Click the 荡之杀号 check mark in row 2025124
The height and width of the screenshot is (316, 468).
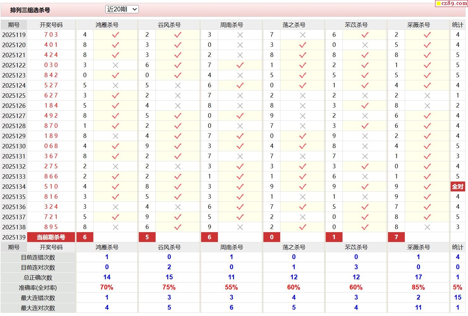(x=303, y=85)
